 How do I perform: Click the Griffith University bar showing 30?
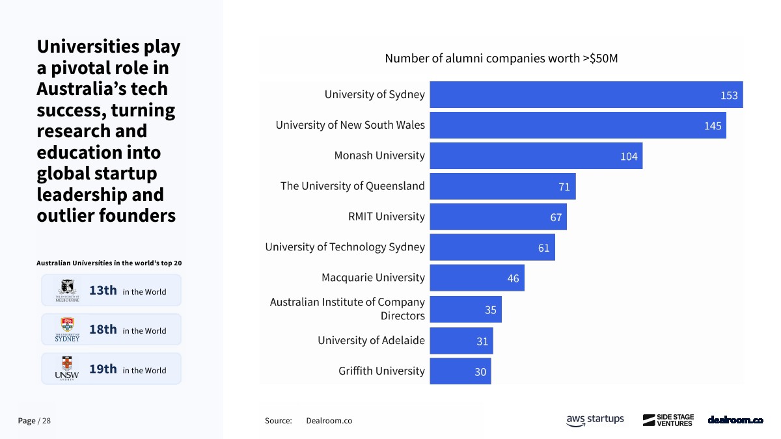coord(460,371)
